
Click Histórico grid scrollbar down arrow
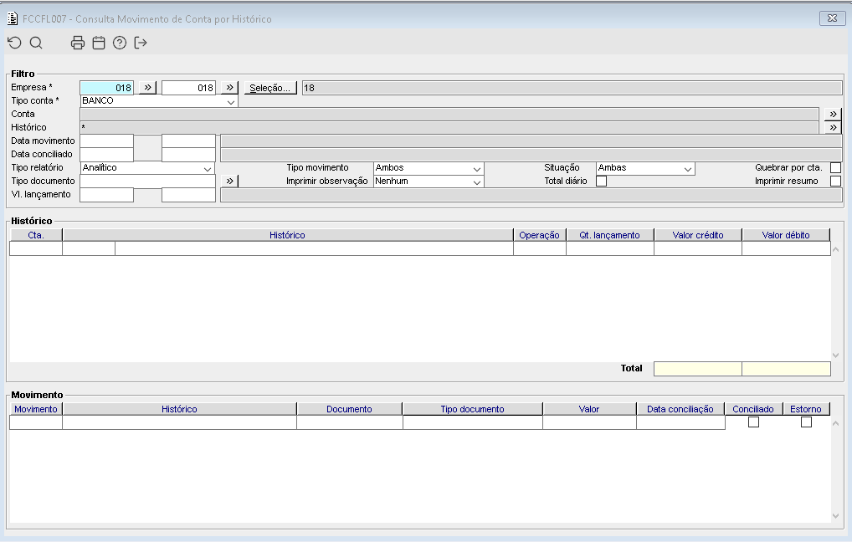tap(836, 355)
